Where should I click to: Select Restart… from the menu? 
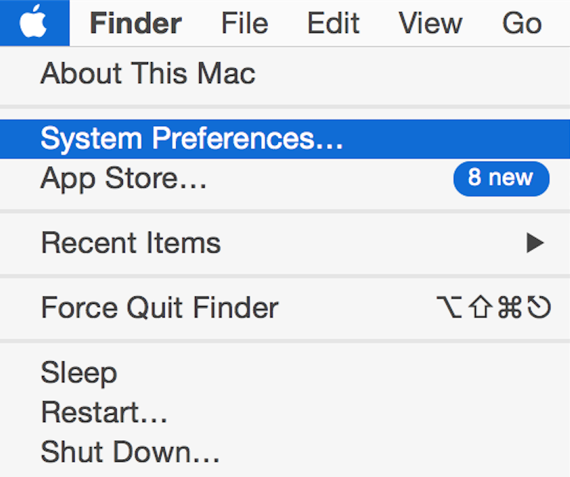point(104,413)
